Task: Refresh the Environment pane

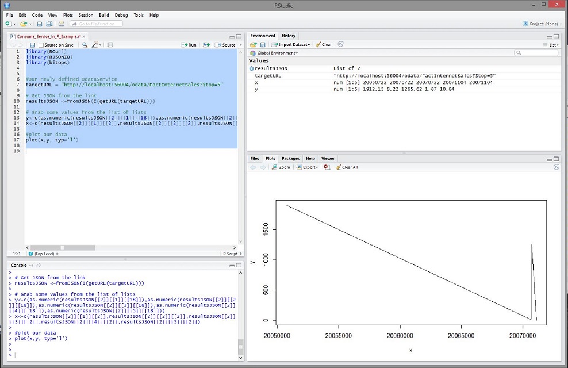Action: [x=341, y=44]
